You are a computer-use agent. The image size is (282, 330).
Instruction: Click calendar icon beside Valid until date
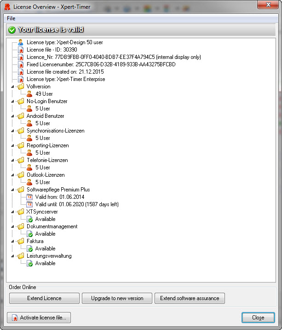pos(29,204)
